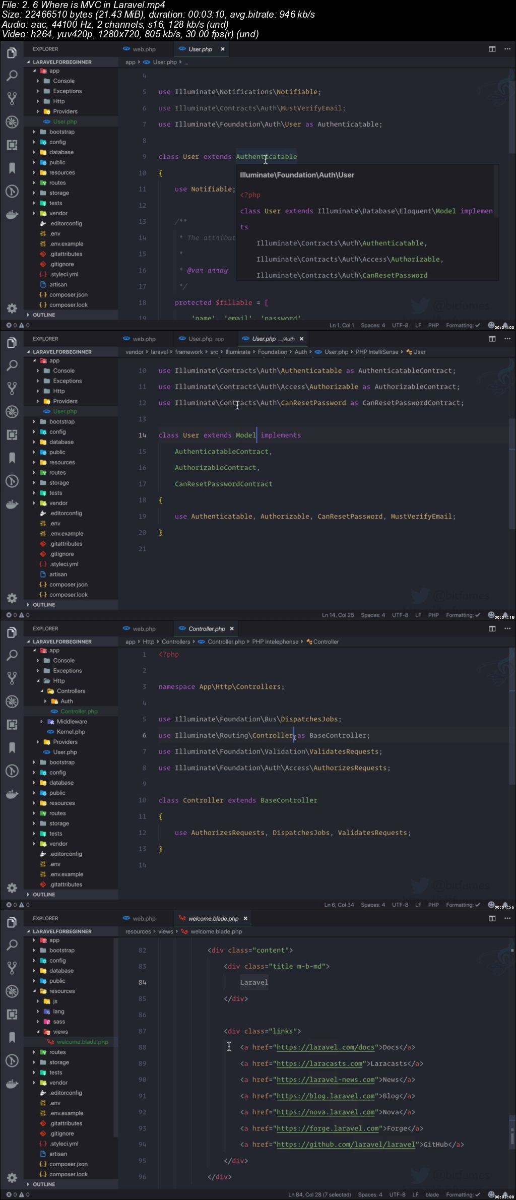Screen dimensions: 516x1200
Task: Click Controllers breadcrumb segment
Action: (176, 642)
